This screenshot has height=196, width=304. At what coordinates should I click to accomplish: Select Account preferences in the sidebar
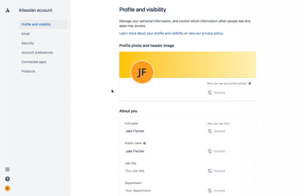point(37,52)
